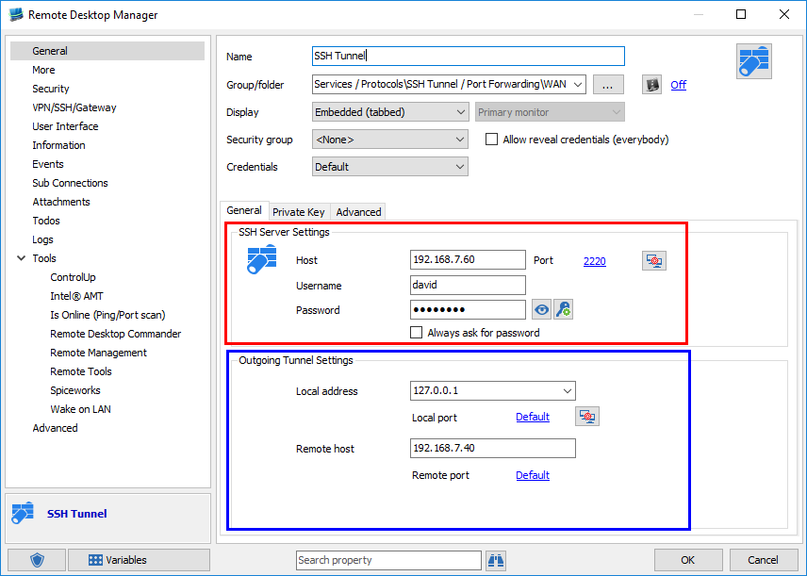Image resolution: width=807 pixels, height=576 pixels.
Task: Open the Variables panel
Action: tap(139, 560)
